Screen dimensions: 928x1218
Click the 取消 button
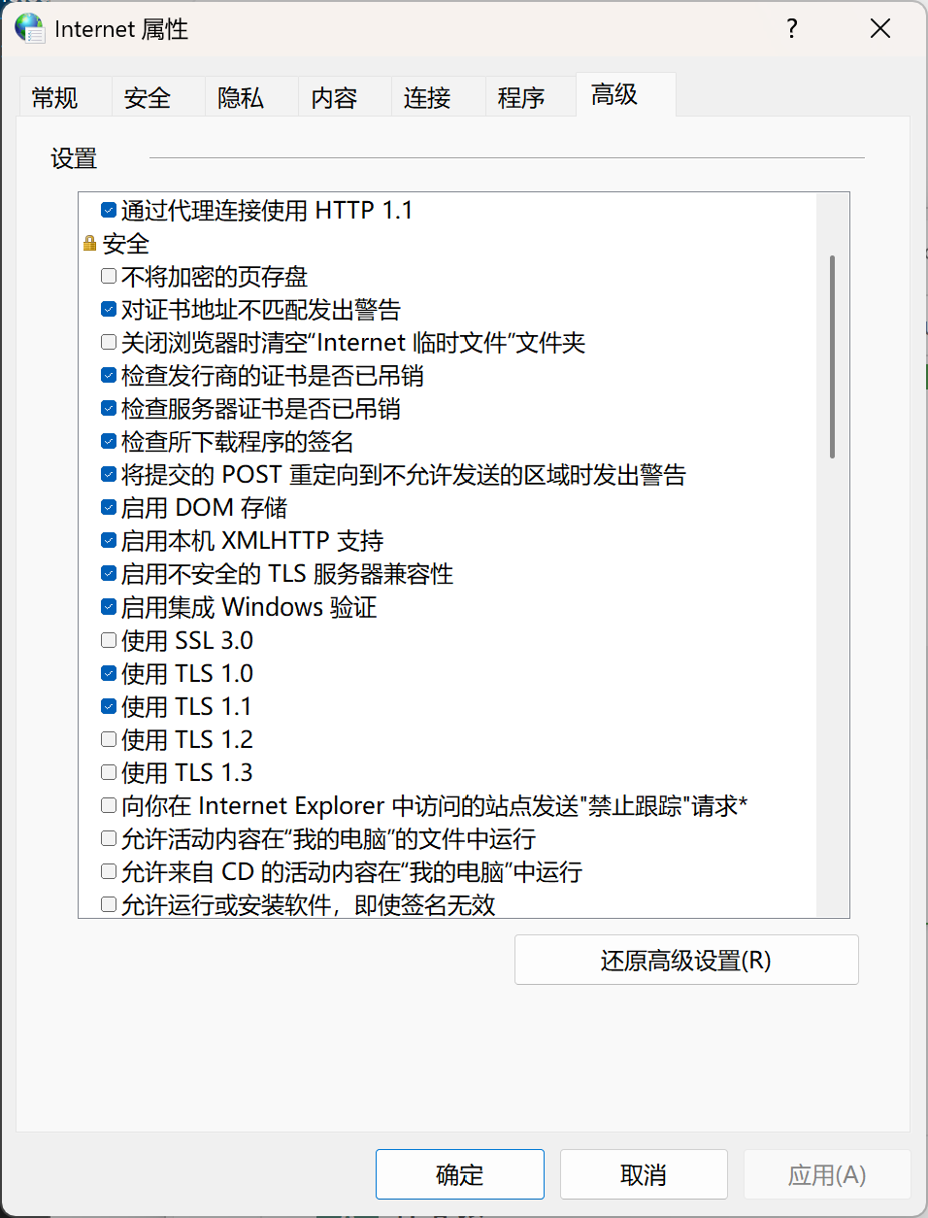pyautogui.click(x=644, y=1174)
